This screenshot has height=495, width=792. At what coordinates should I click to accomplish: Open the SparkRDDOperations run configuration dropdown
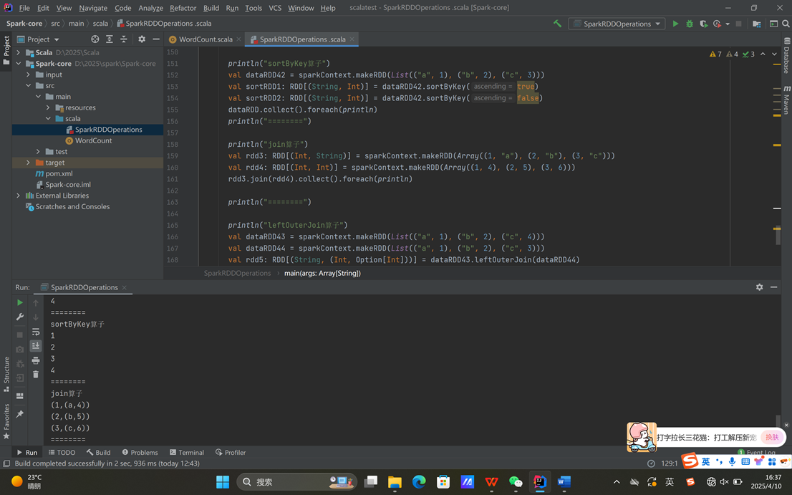[617, 24]
